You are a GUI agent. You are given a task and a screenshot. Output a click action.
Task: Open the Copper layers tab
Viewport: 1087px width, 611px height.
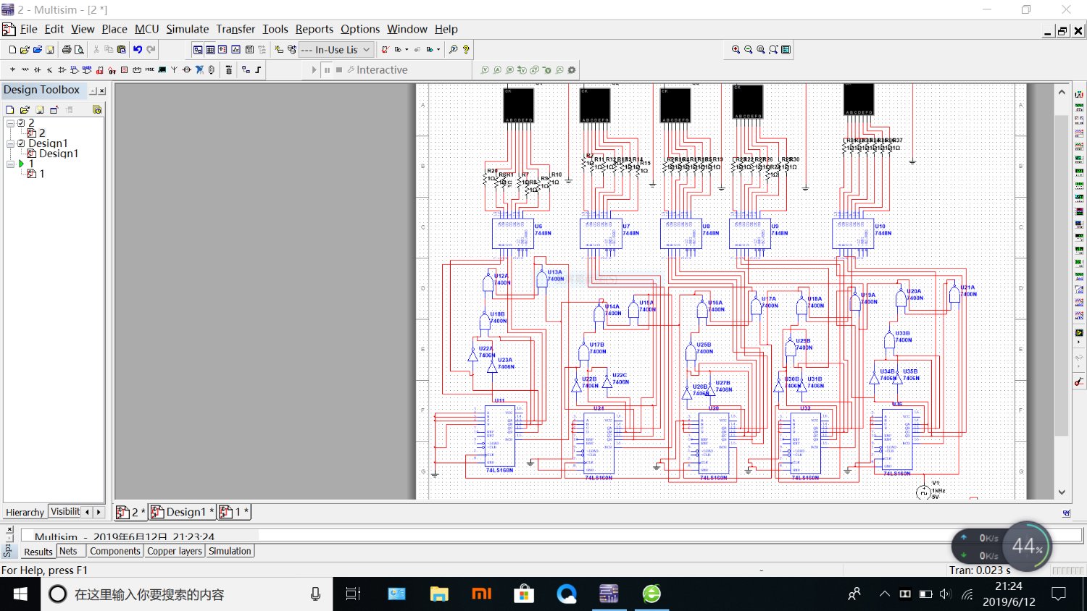[x=175, y=551]
